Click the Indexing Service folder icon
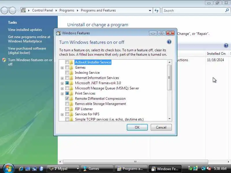Screen dimensions: 231x173 pyautogui.click(x=71, y=73)
